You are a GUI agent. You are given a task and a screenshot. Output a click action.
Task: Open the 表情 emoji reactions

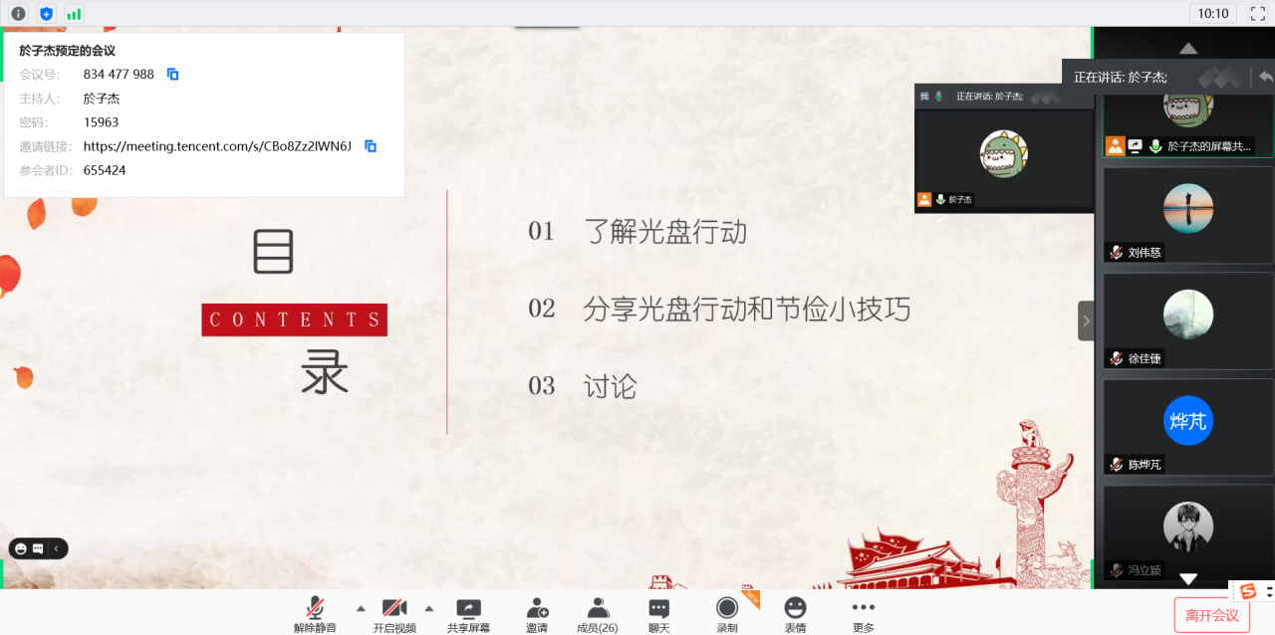coord(795,614)
